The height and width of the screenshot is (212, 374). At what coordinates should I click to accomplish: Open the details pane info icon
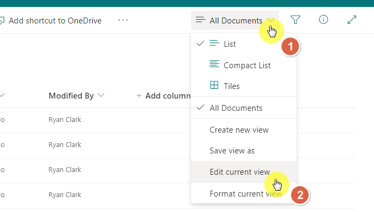pyautogui.click(x=323, y=20)
